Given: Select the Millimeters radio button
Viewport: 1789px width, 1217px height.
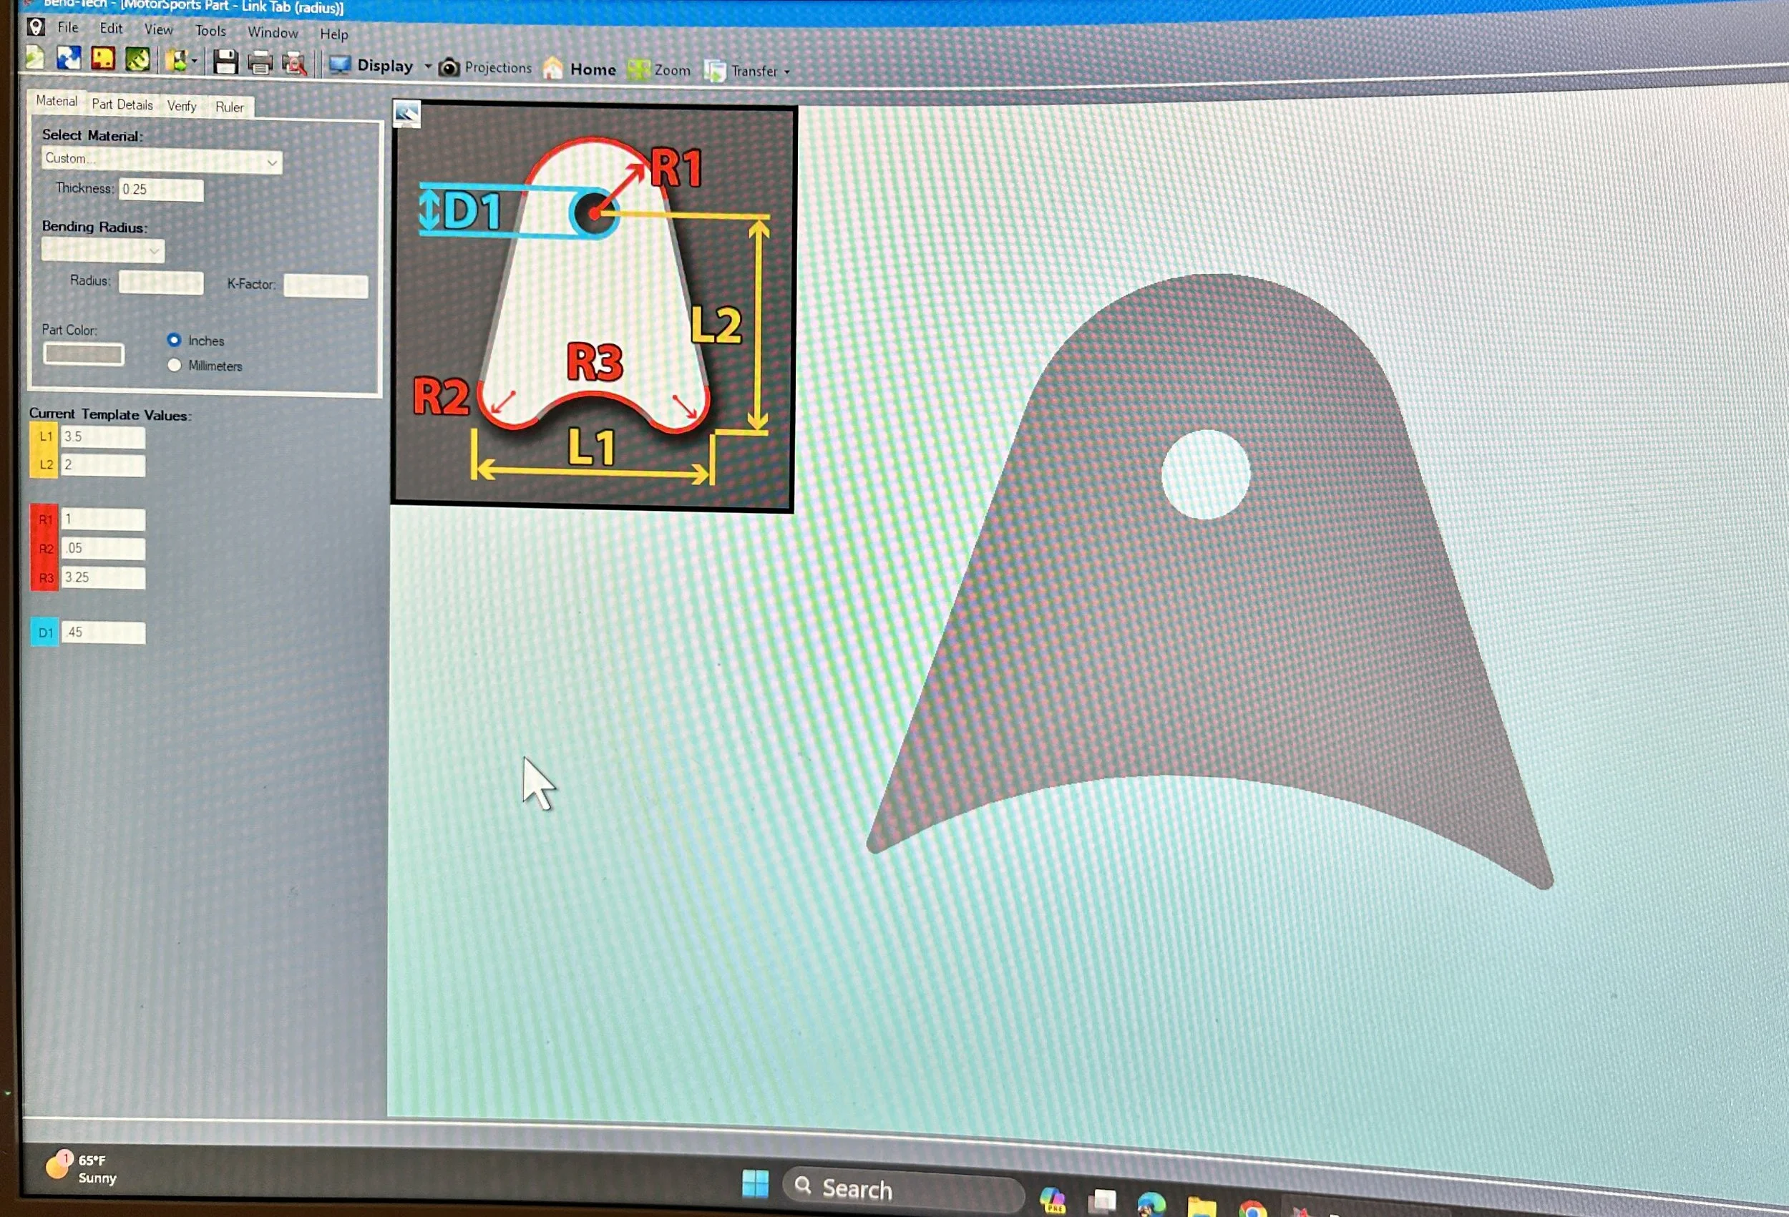Looking at the screenshot, I should coord(174,365).
